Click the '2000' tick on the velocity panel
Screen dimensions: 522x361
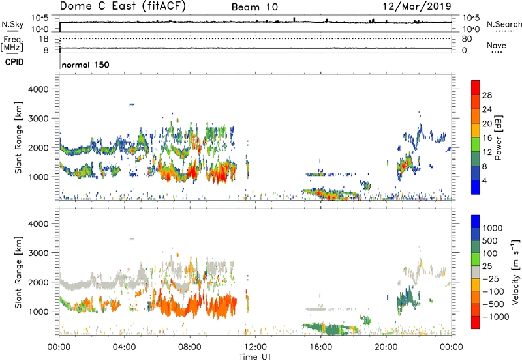click(38, 282)
